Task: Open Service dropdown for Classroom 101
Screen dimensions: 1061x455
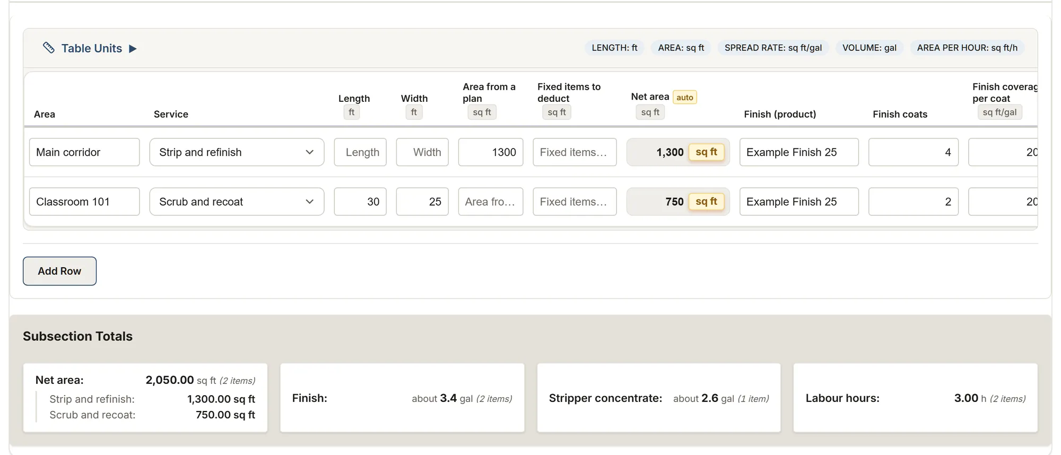Action: [237, 202]
